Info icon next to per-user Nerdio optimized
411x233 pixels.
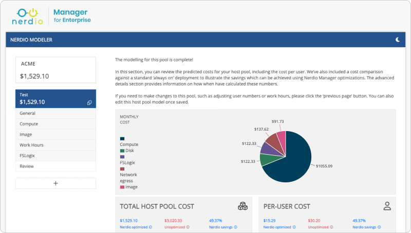294,227
